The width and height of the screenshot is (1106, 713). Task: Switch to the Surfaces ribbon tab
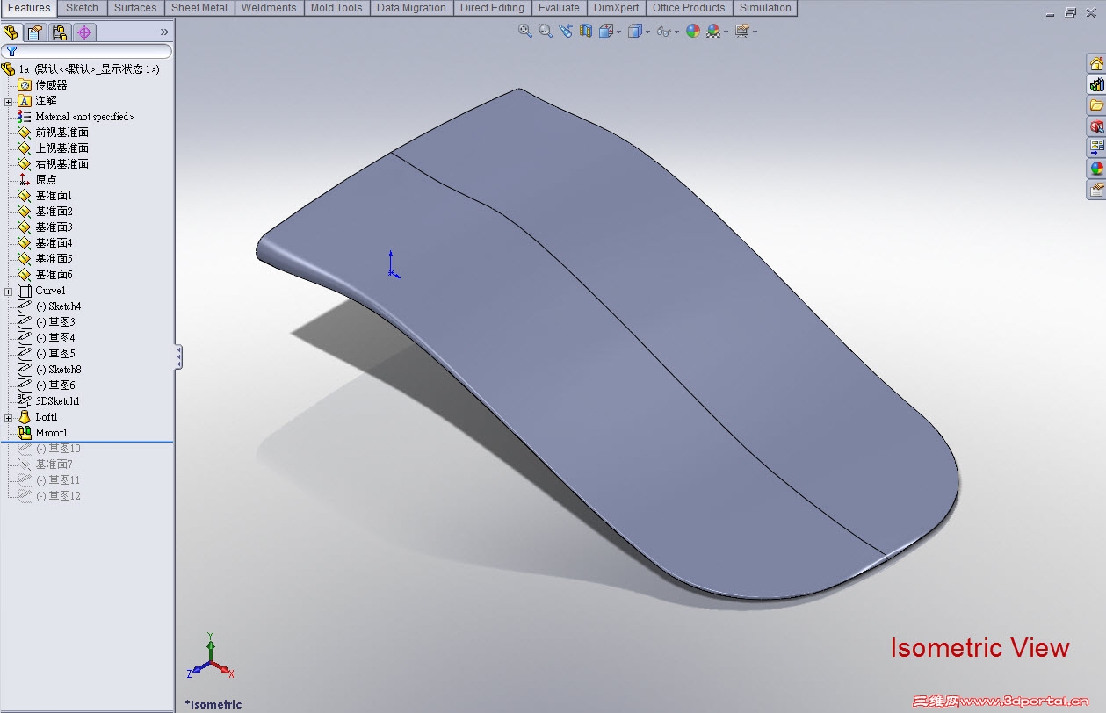pyautogui.click(x=135, y=8)
